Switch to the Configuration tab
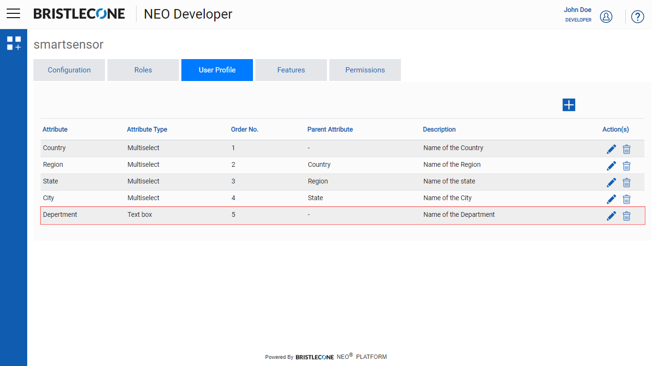This screenshot has width=652, height=366. coord(69,70)
